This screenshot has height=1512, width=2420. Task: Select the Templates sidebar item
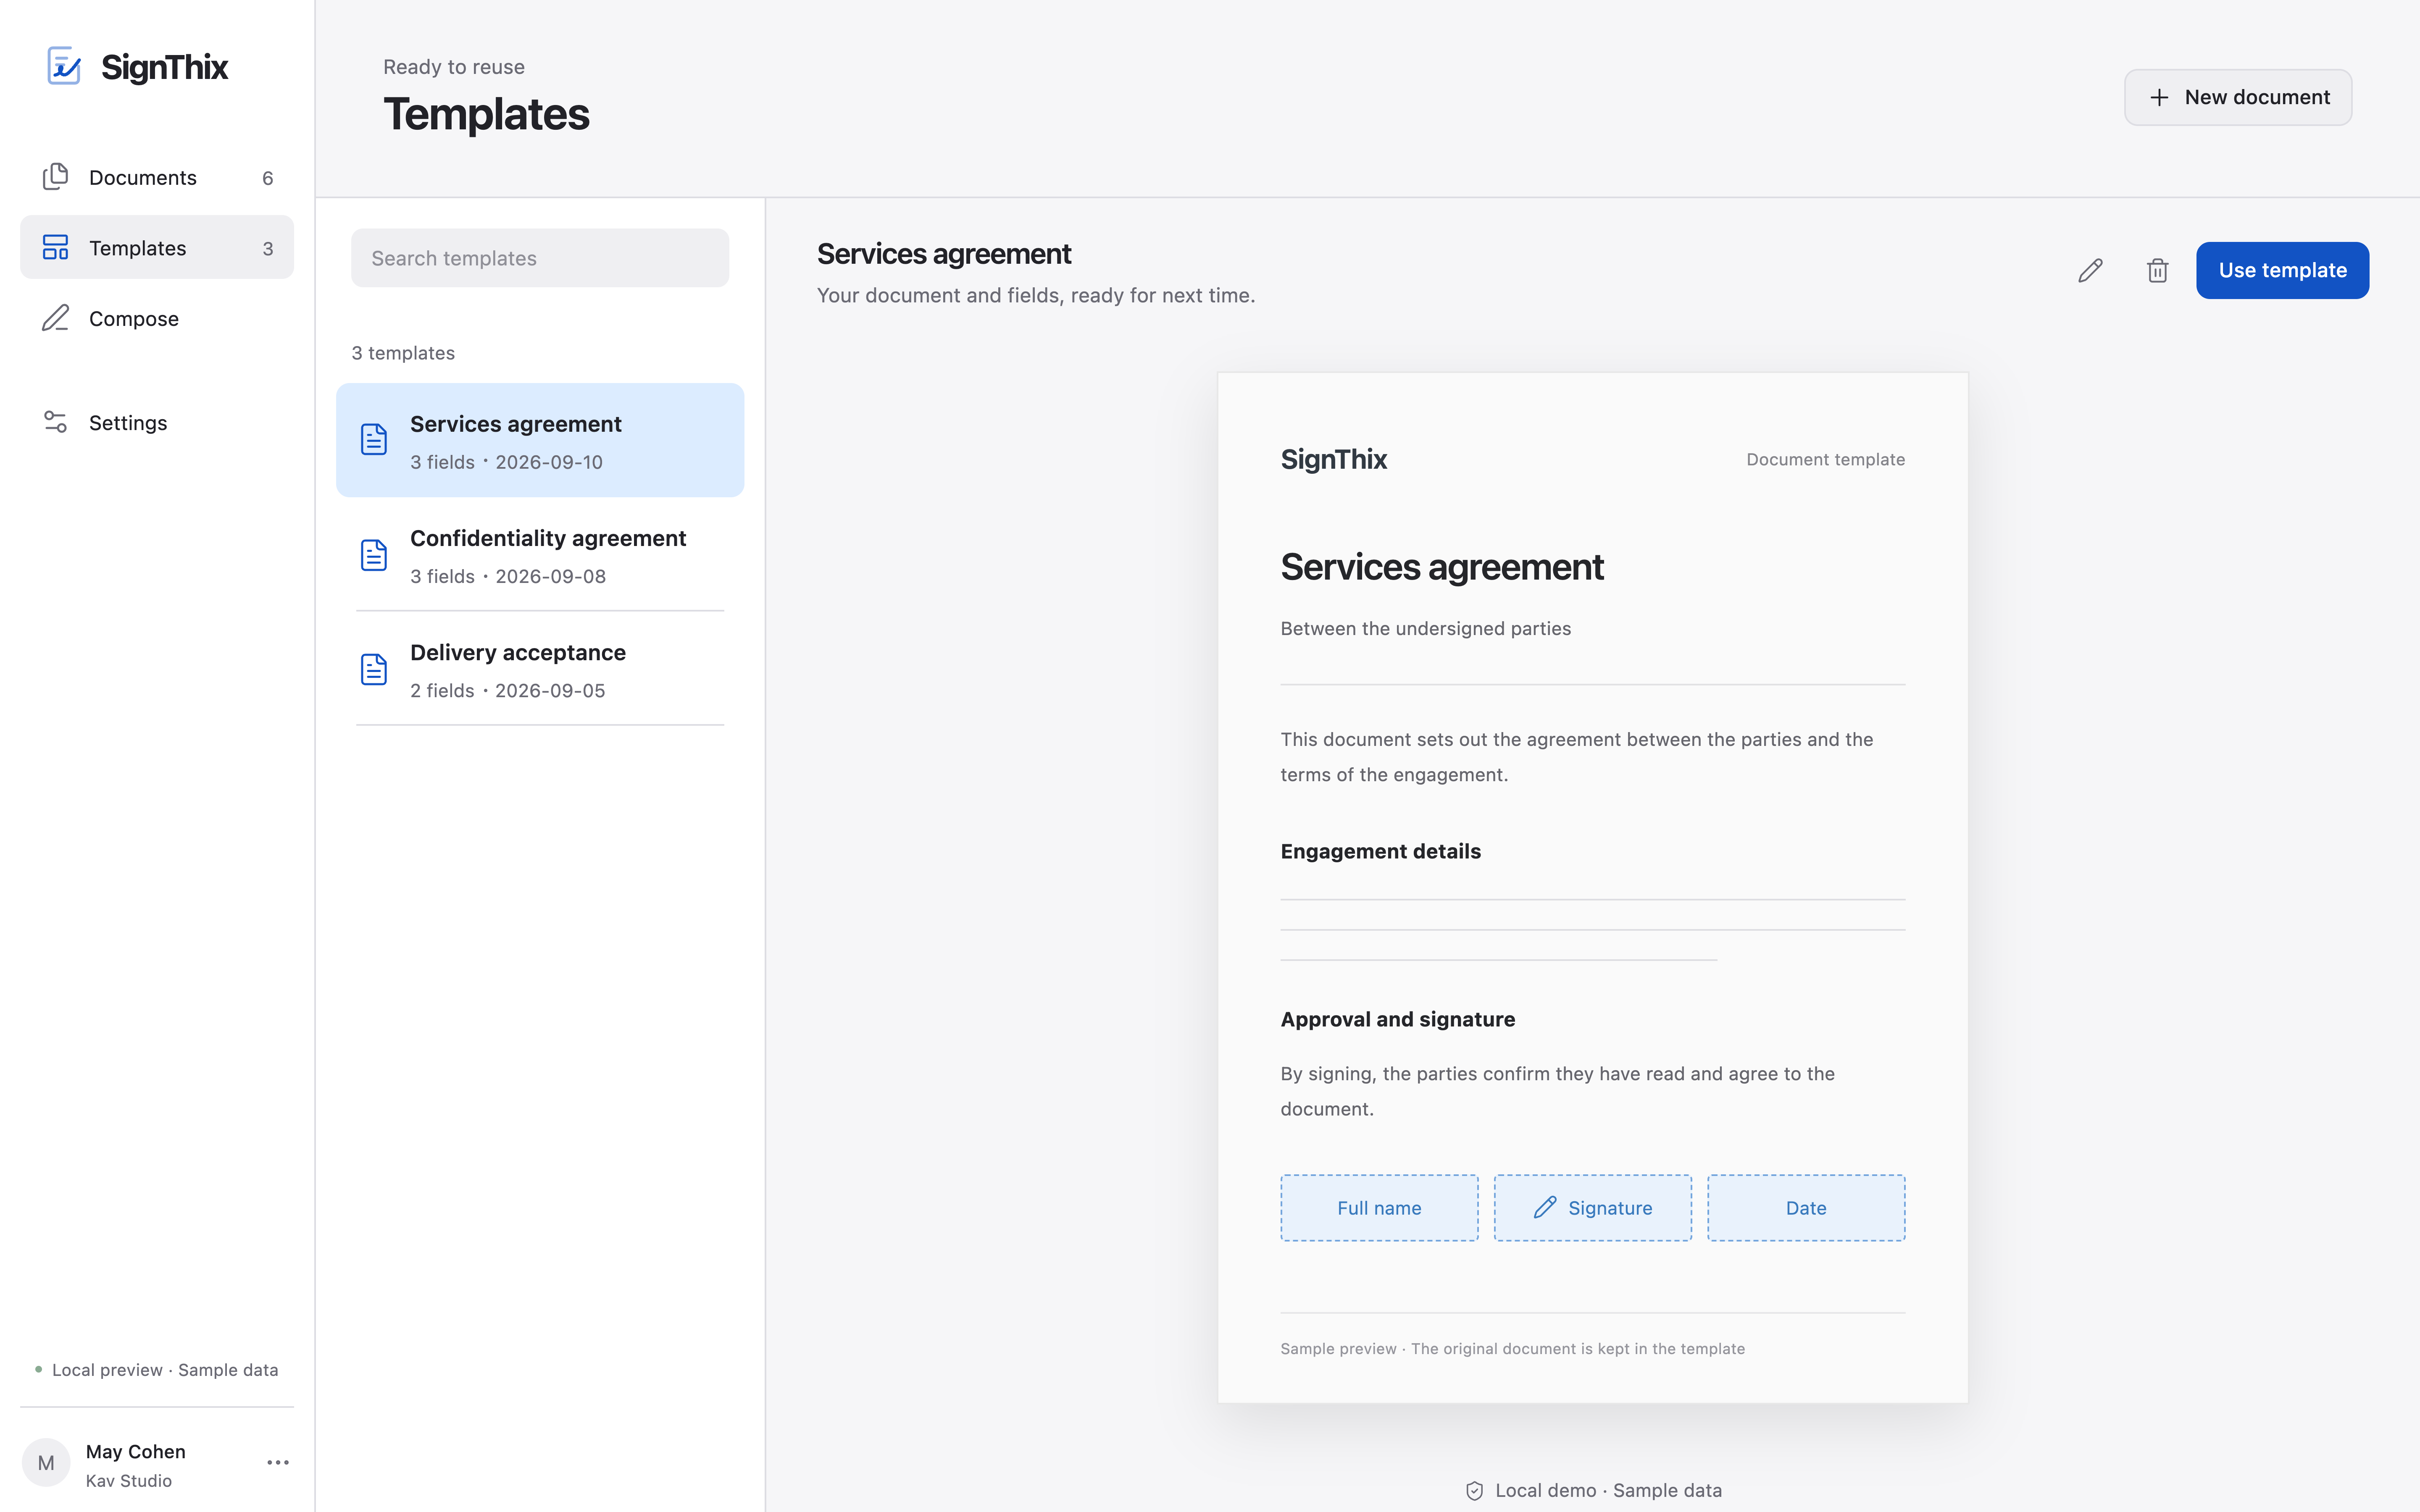[x=157, y=247]
